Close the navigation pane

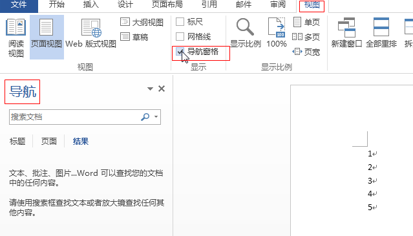(x=162, y=89)
